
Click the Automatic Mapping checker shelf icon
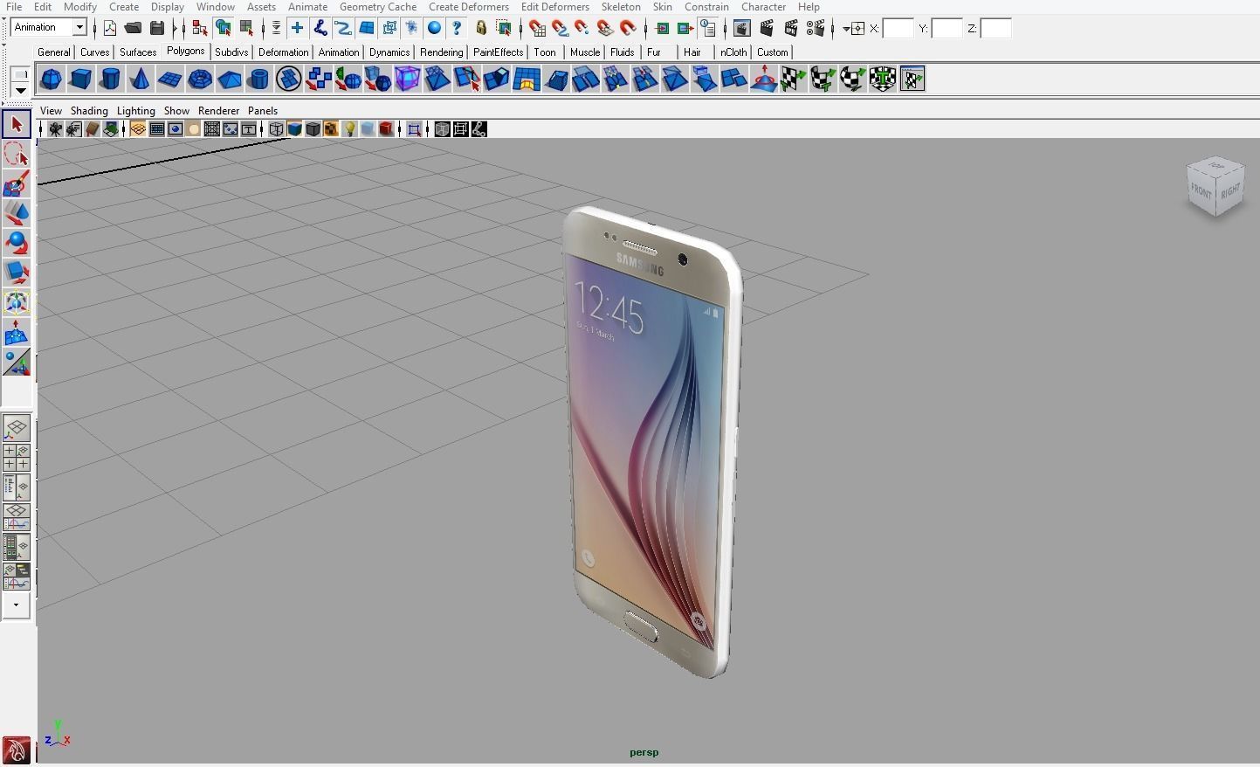point(882,79)
